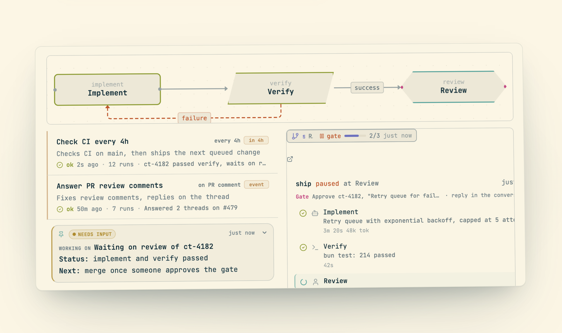Select the Review node in the flow graph
This screenshot has width=562, height=333.
coord(453,87)
